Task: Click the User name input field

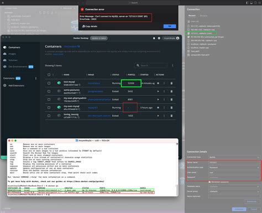Action: coord(234,173)
